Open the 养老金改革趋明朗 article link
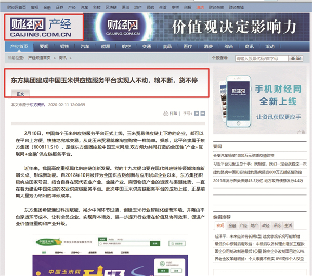Viewport: 312px width, 276px height. coord(259,259)
